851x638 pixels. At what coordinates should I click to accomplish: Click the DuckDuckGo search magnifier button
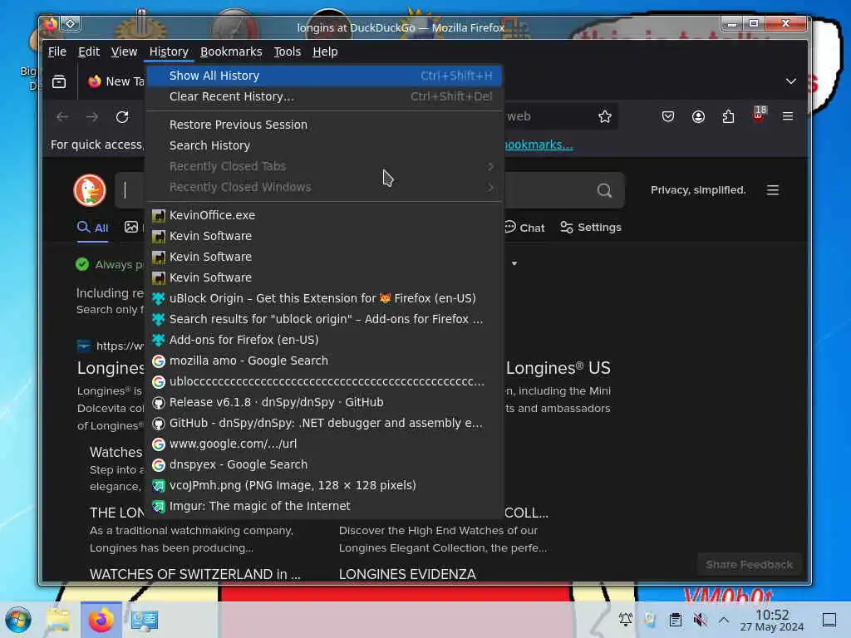(x=604, y=190)
